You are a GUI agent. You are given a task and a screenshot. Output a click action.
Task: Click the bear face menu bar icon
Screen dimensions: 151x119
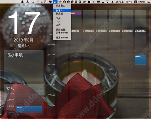98,2
